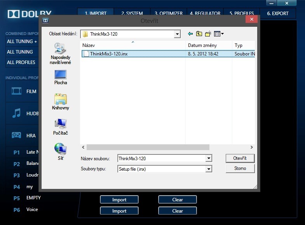Switch to the 3. OPTIMIZER tab
This screenshot has width=305, height=225.
coord(169,13)
